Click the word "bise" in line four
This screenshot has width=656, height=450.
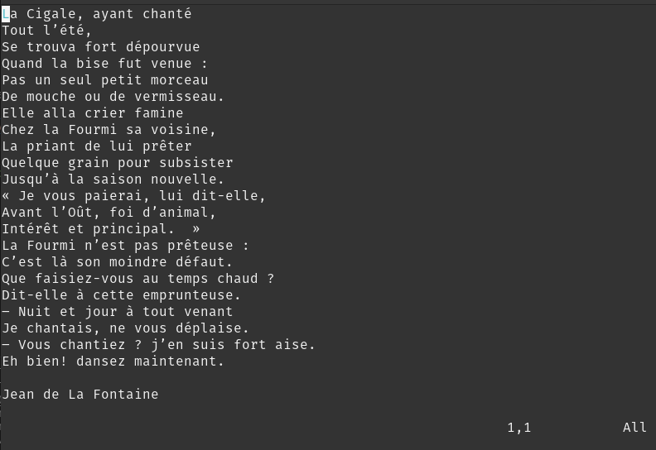[x=92, y=64]
